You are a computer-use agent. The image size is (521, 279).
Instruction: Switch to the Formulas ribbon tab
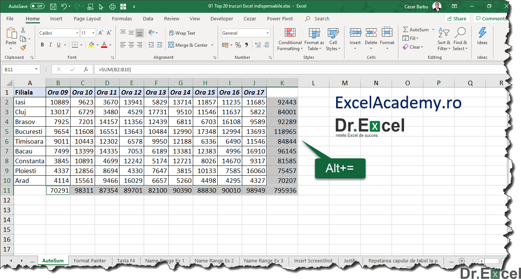point(122,18)
